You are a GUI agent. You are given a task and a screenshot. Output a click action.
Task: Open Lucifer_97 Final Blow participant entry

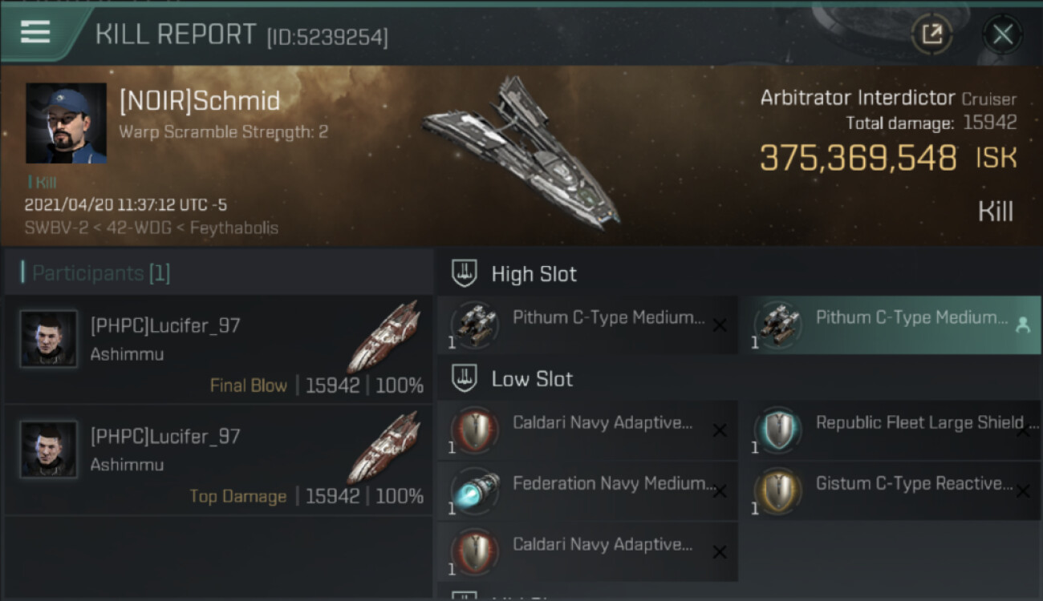pos(218,349)
